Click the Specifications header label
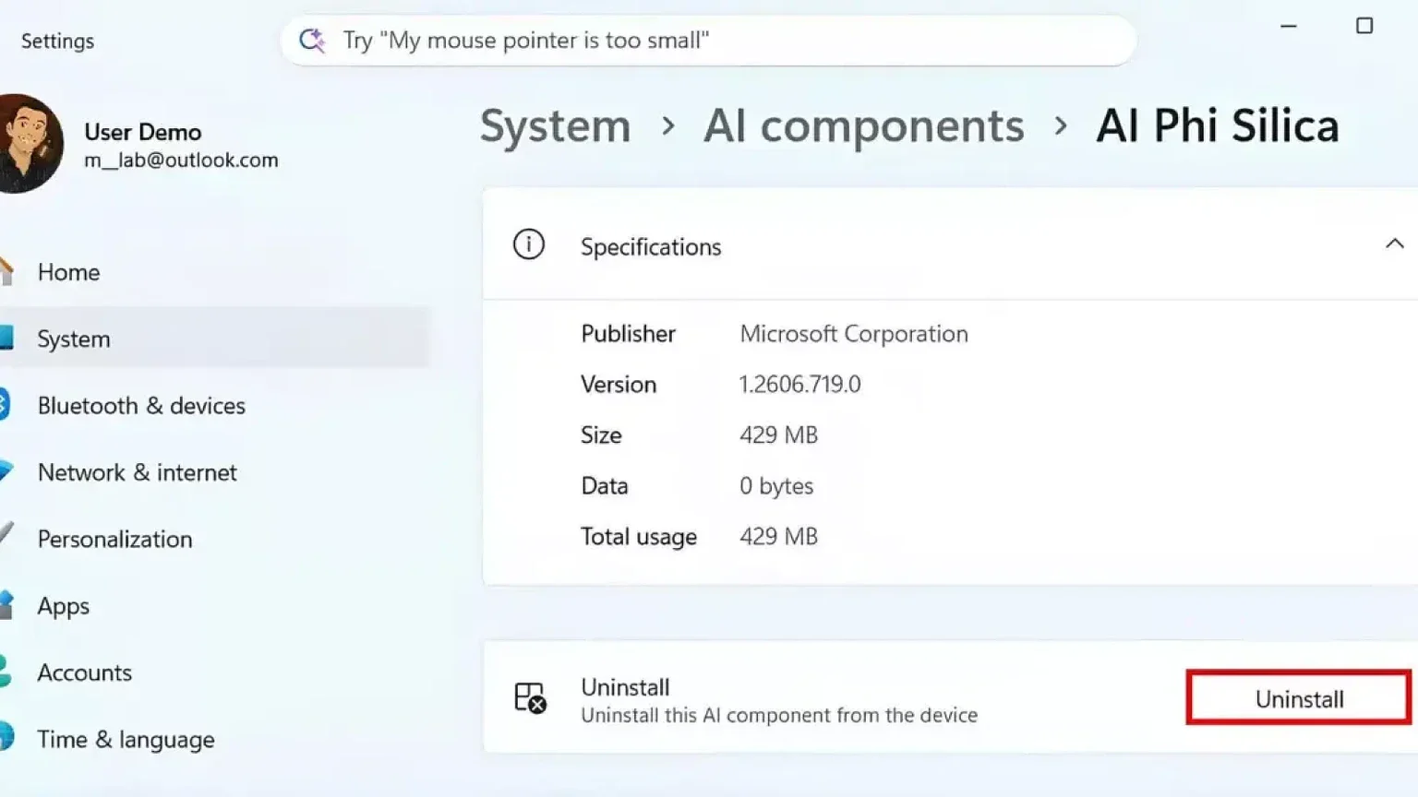Viewport: 1418px width, 797px height. 651,246
